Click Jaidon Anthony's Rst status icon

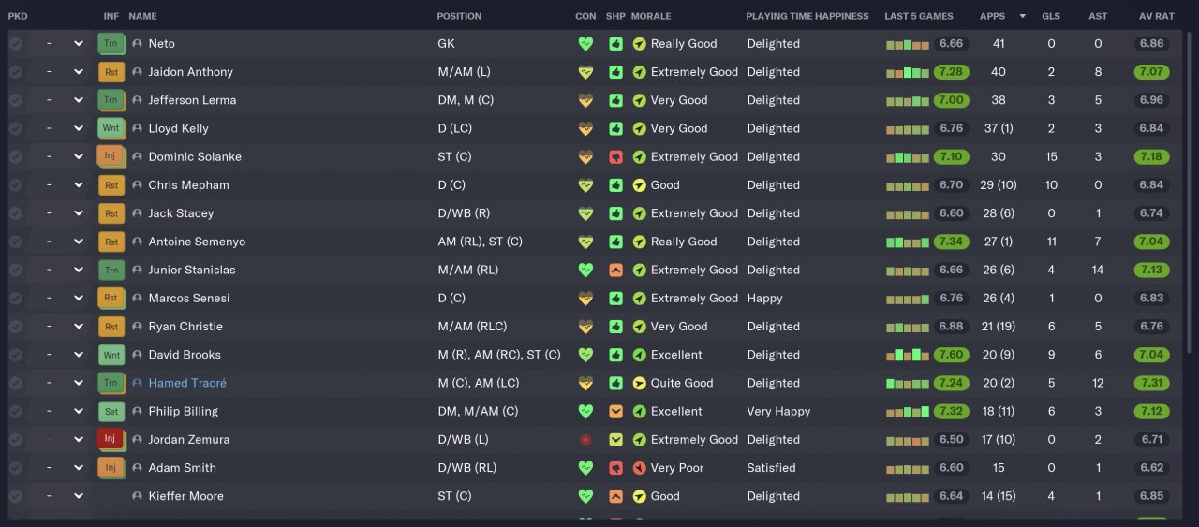(111, 72)
